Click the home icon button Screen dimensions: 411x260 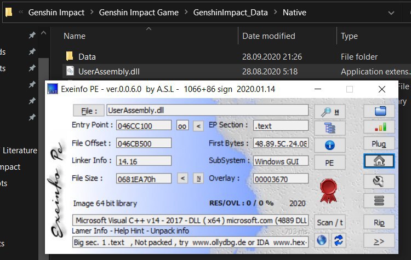379,161
